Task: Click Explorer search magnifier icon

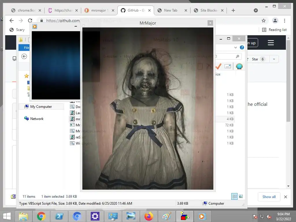Action: 238,56
